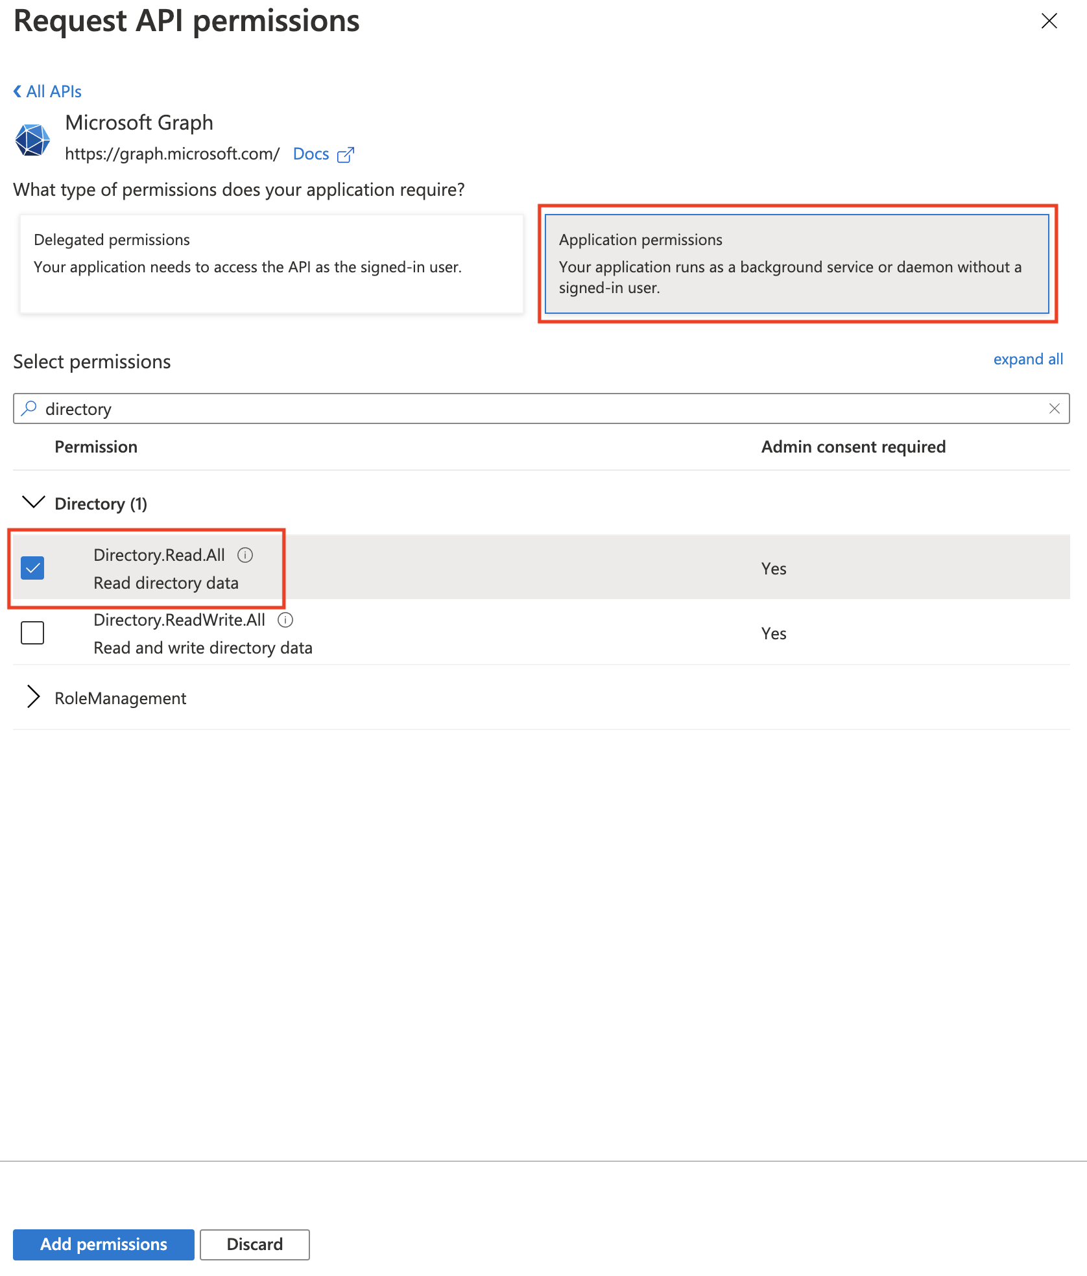Select the Delegated permissions card
This screenshot has height=1276, width=1087.
click(271, 264)
